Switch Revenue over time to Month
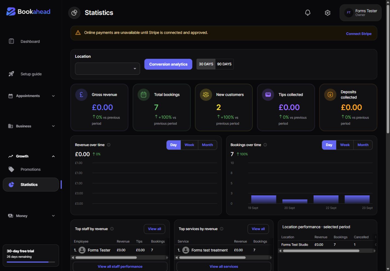The image size is (390, 271). 207,145
